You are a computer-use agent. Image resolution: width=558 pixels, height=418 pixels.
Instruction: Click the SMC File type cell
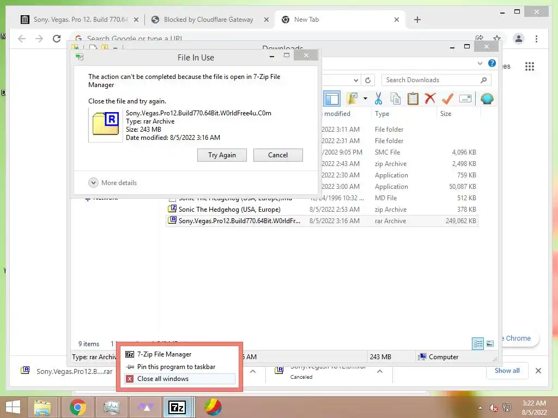click(387, 152)
